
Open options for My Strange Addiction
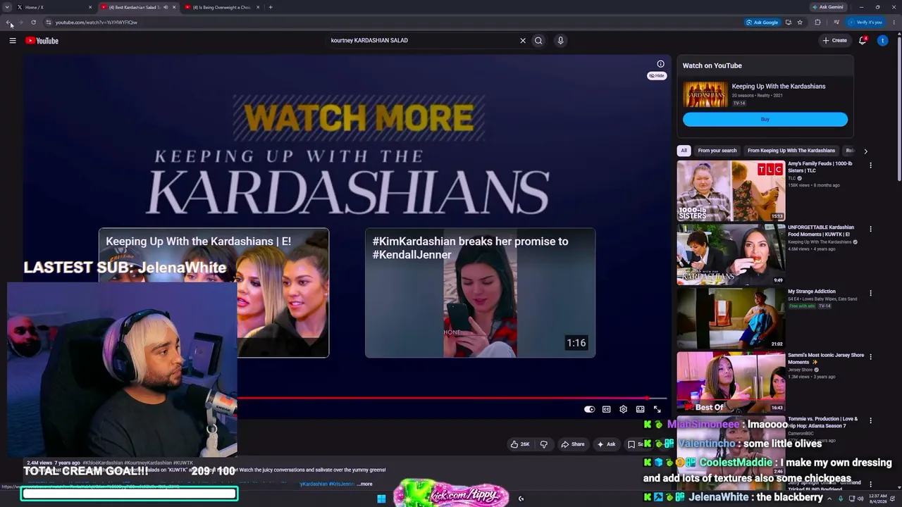(870, 293)
